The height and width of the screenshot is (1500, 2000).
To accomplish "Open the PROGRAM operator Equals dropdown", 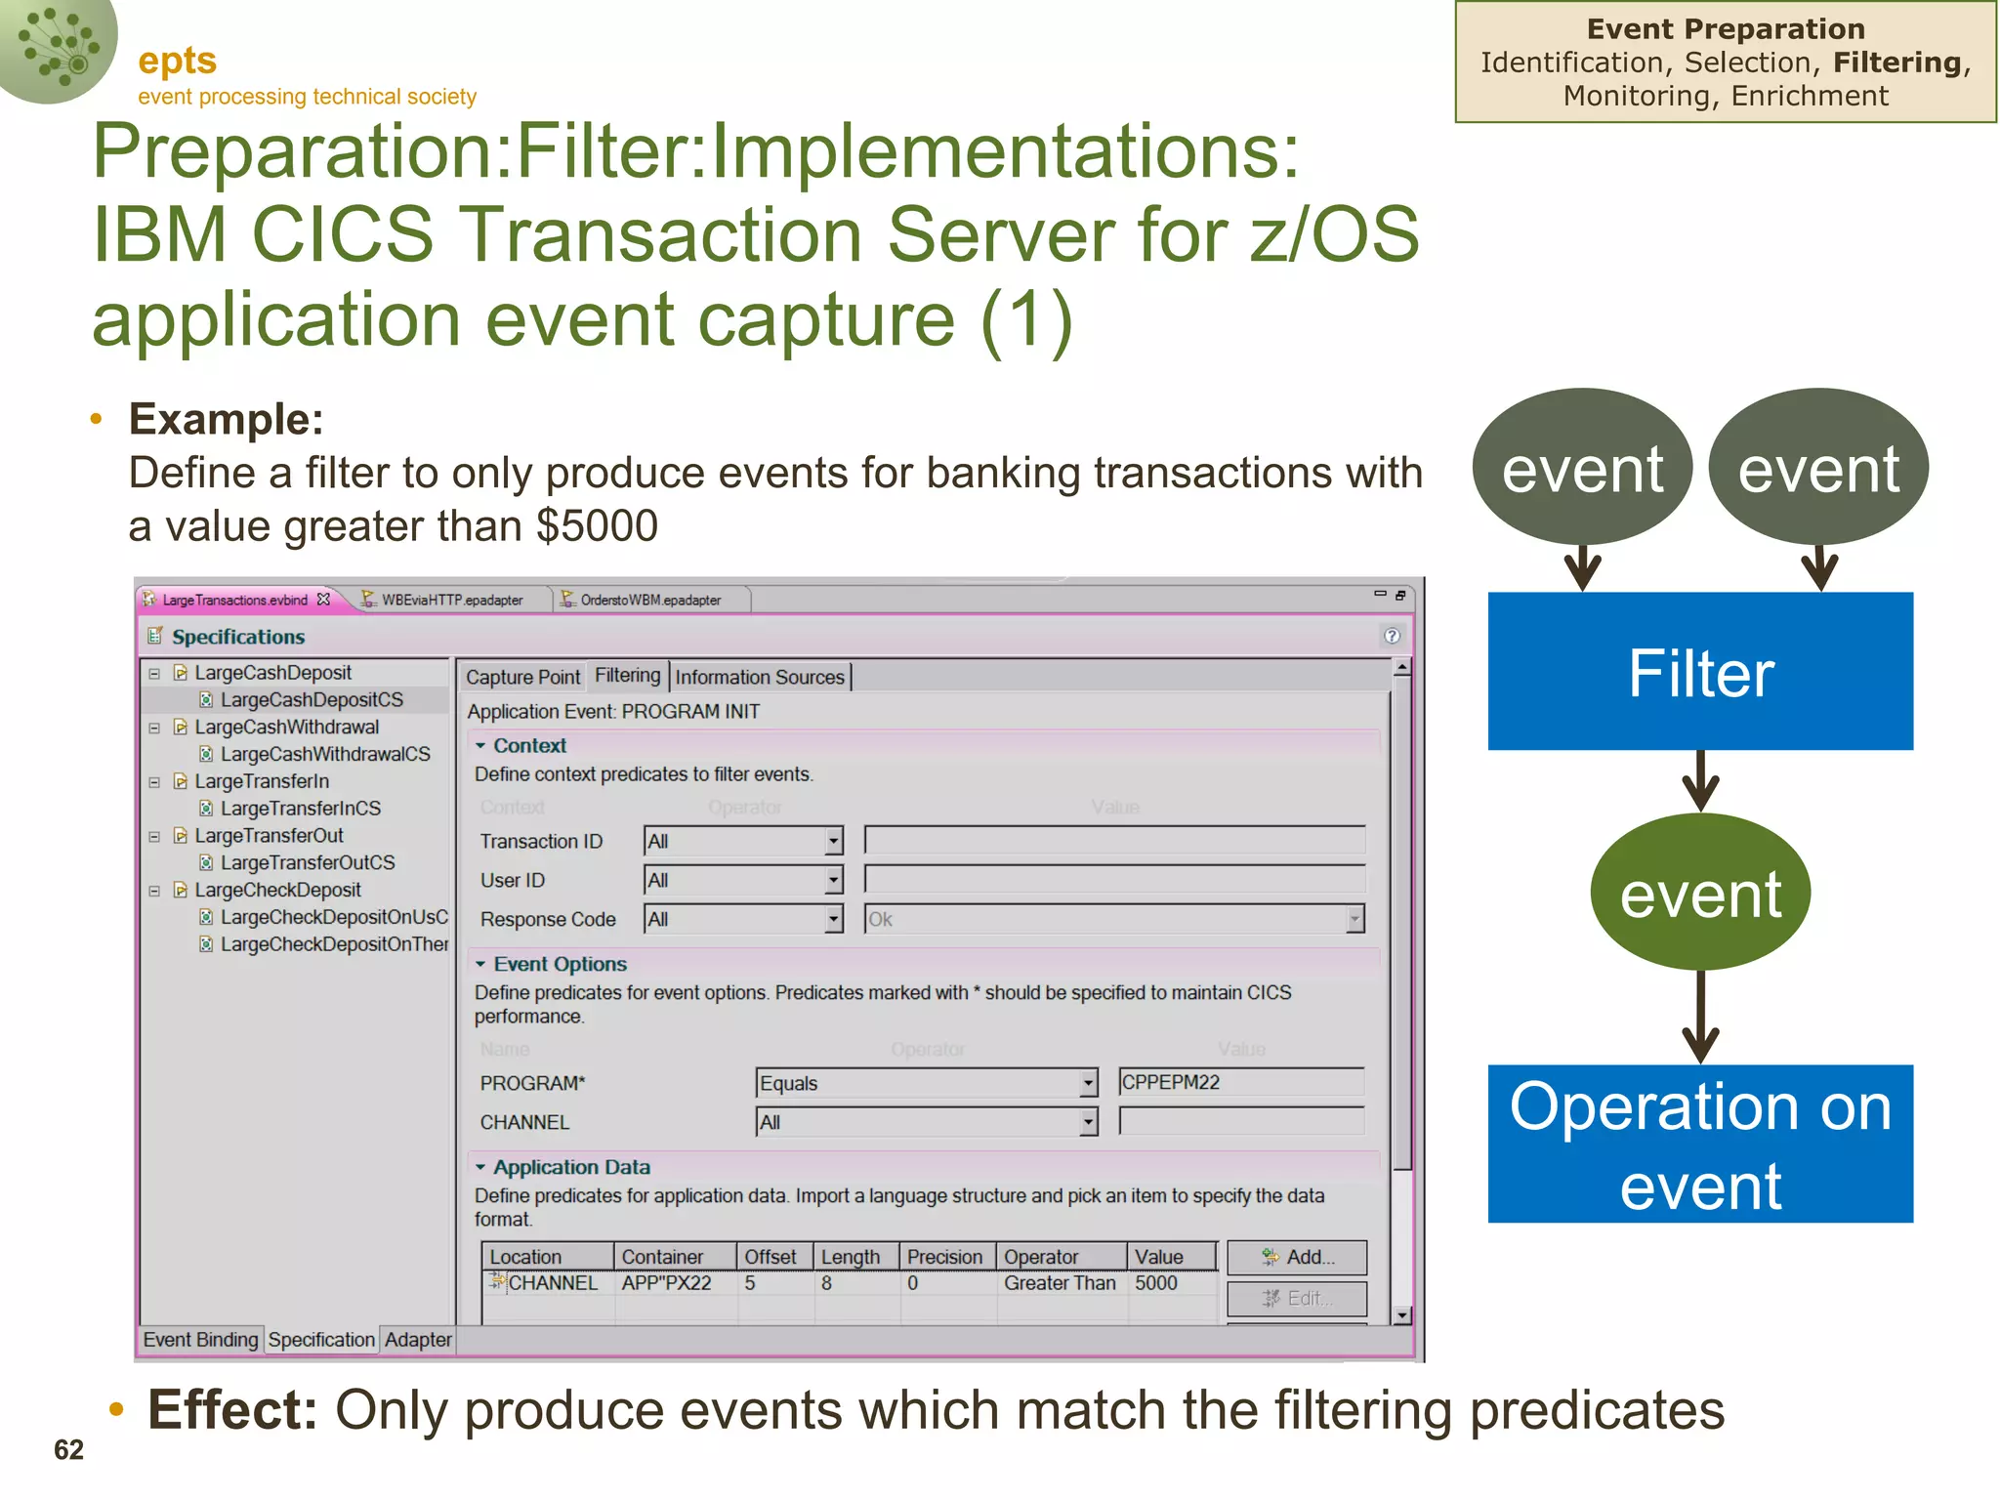I will tap(1088, 1083).
